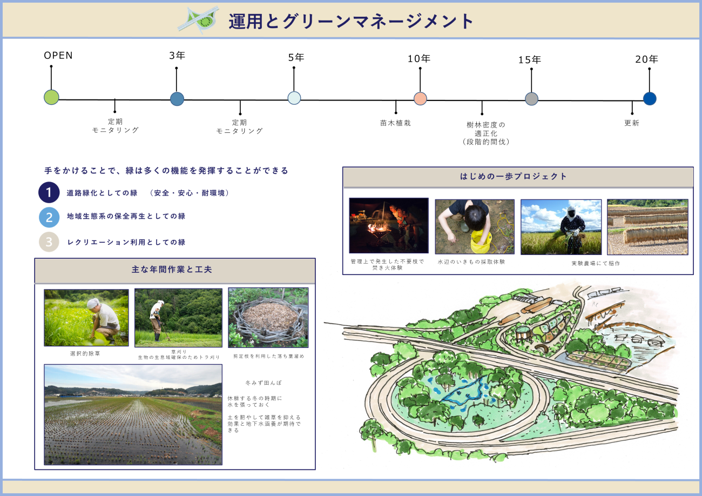Viewport: 702px width, 496px height.
Task: Click the はじめの一歩プロジェクト section header
Action: 518,177
